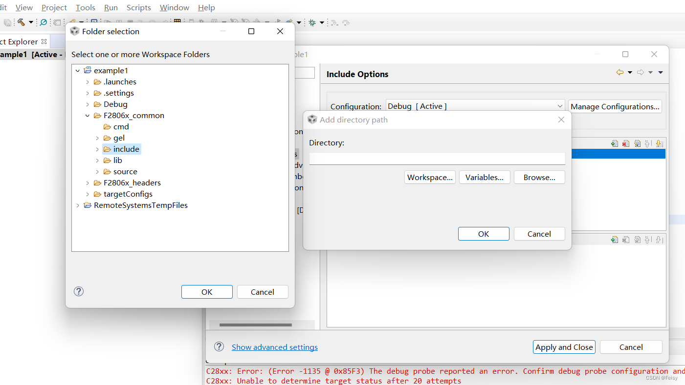Cancel the Folder selection dialog
Screen dimensions: 685x385
263,292
